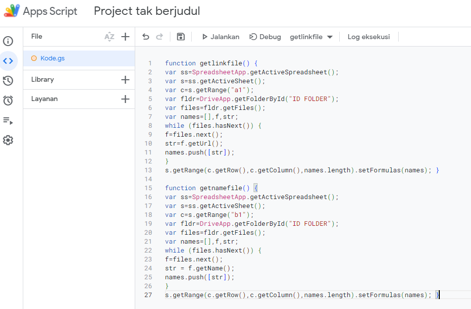Viewport: 471px width, 309px height.
Task: Click line 8 while (files.hasNext())
Action: (213, 125)
